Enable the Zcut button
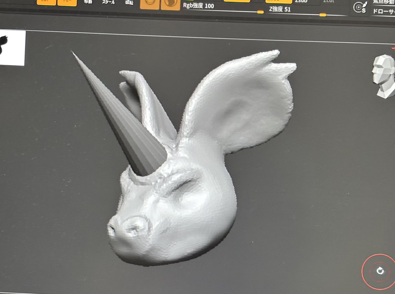395x294 pixels. [x=329, y=2]
